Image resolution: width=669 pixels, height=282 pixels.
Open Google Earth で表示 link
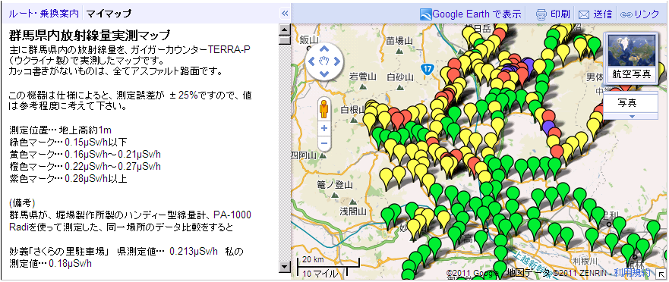click(x=471, y=14)
